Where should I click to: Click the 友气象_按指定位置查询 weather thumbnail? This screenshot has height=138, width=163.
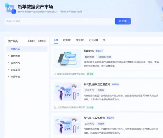[x=67, y=92]
